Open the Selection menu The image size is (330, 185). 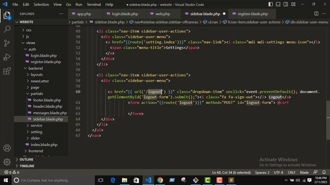coord(41,5)
